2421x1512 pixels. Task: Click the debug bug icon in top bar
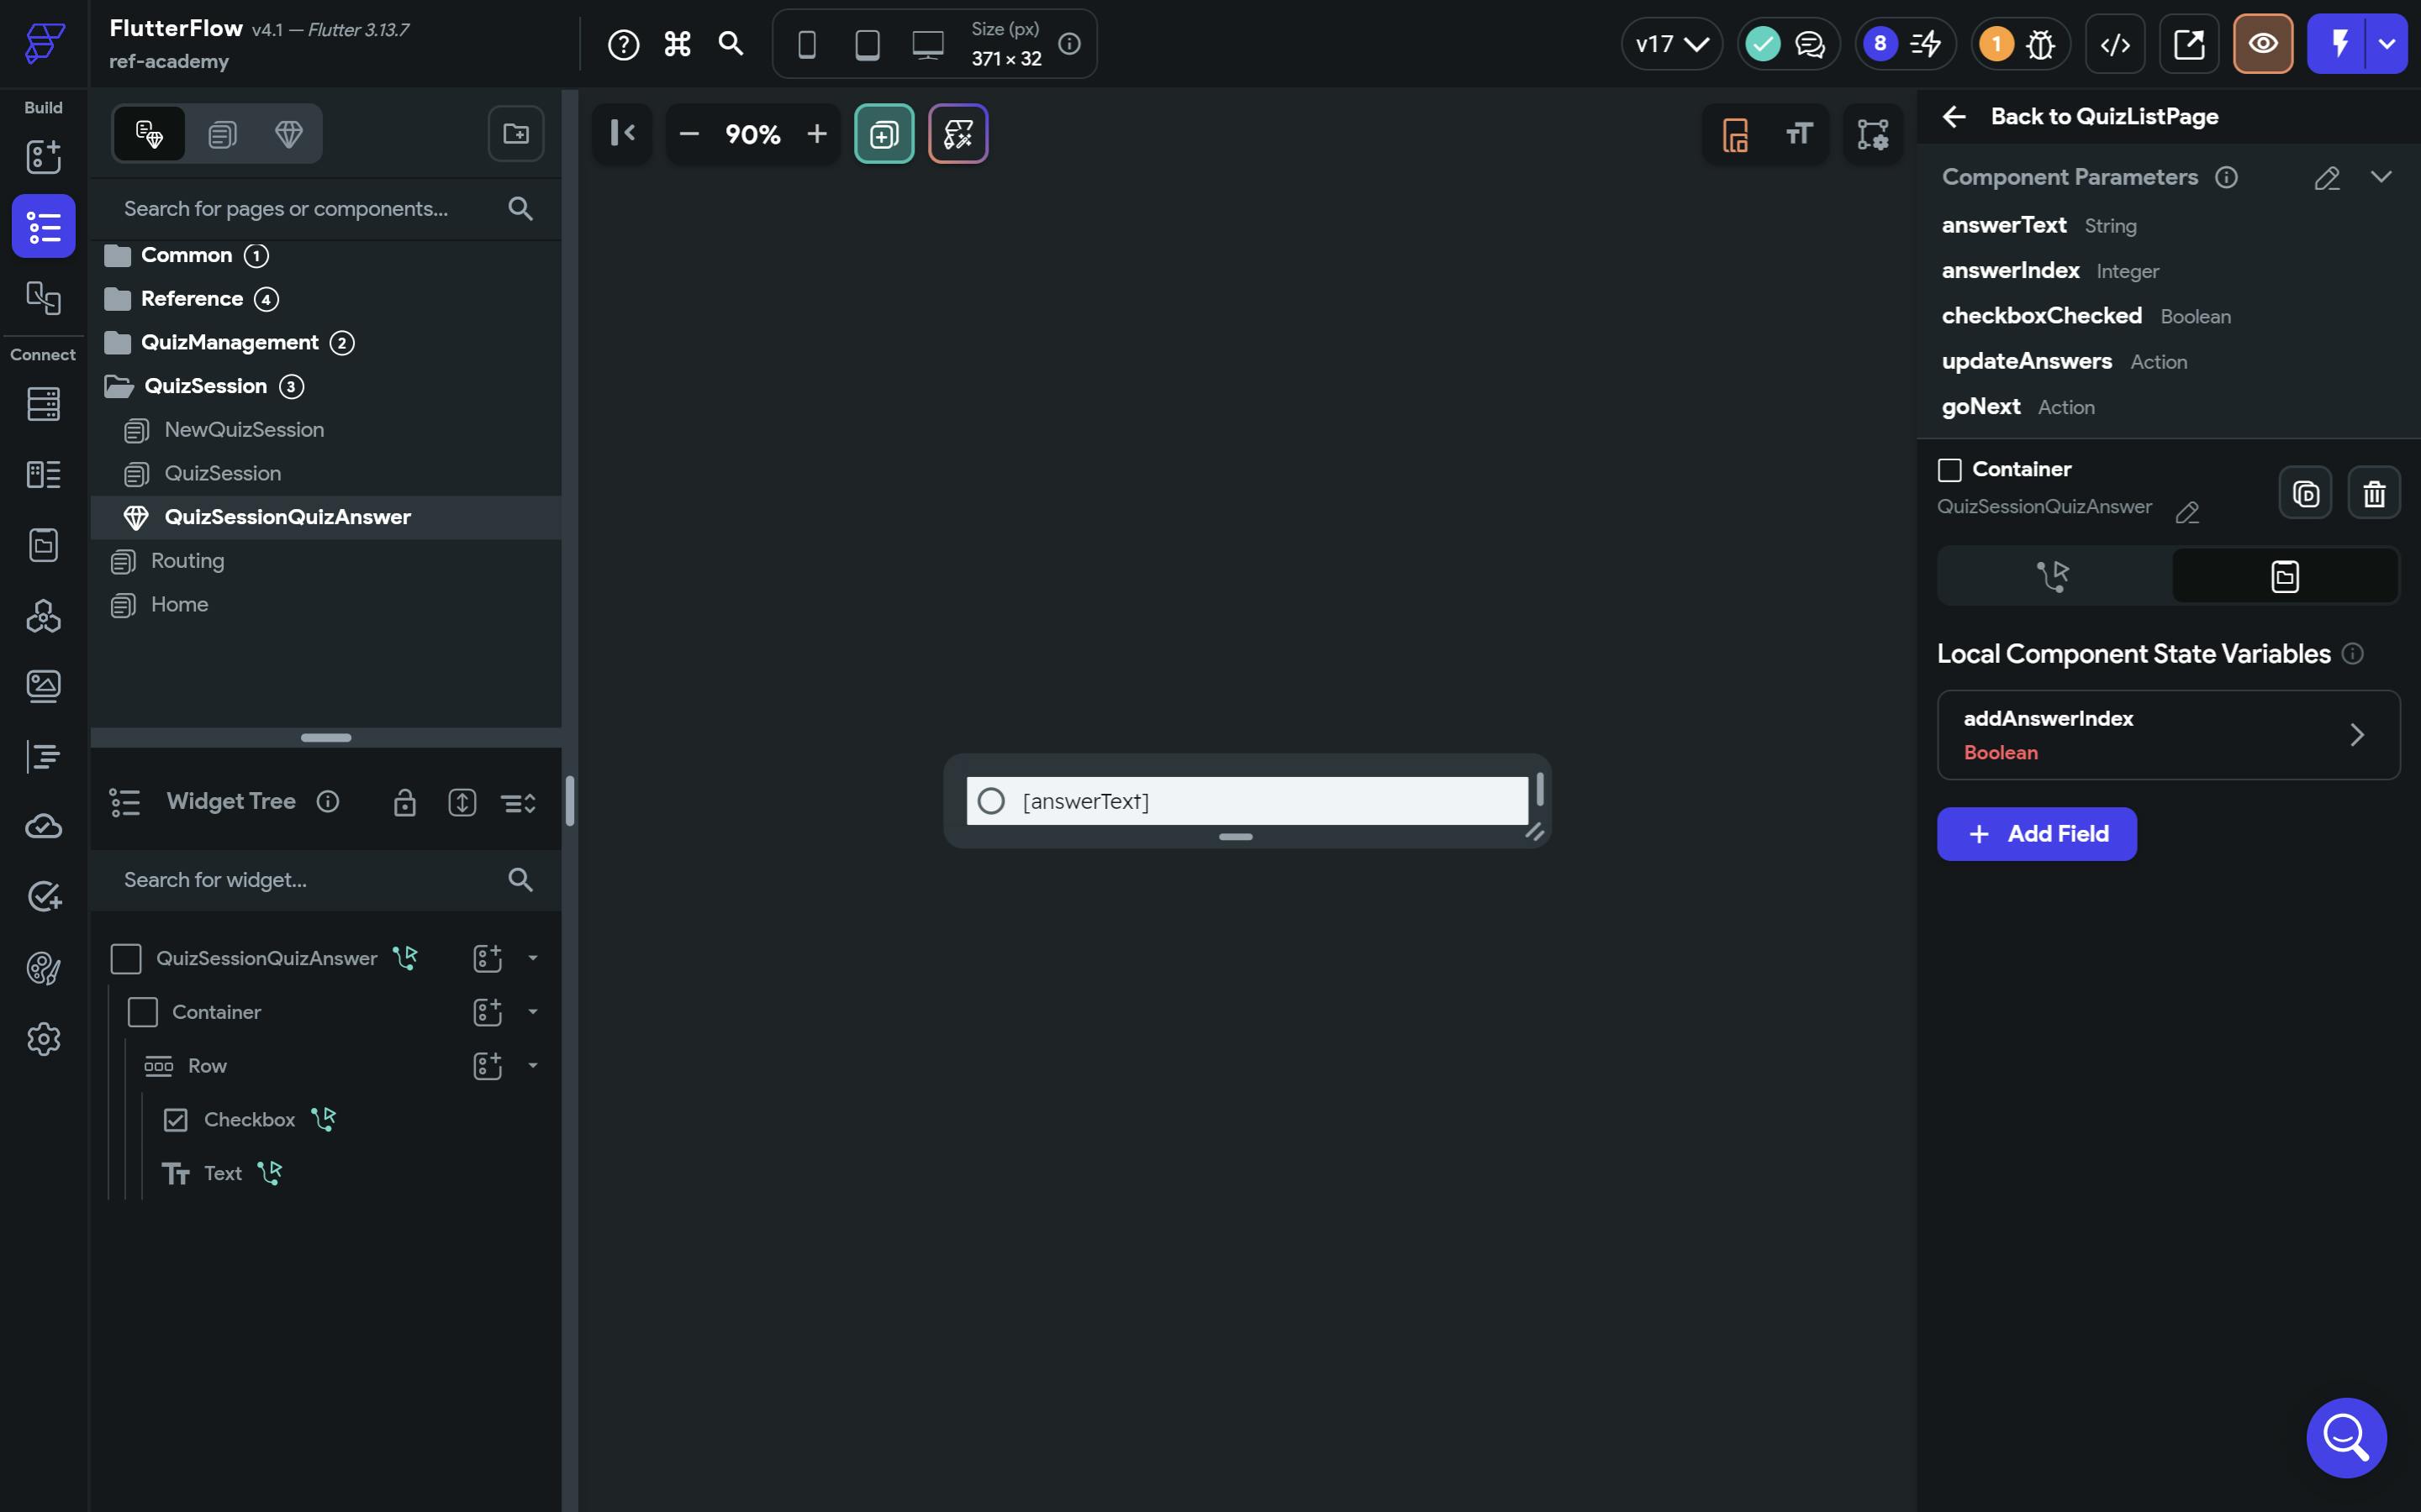tap(2040, 44)
